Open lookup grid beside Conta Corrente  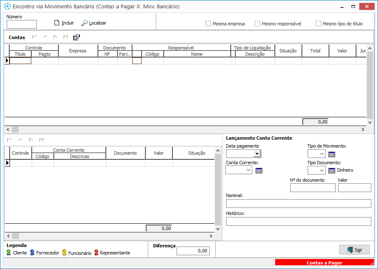pyautogui.click(x=259, y=170)
